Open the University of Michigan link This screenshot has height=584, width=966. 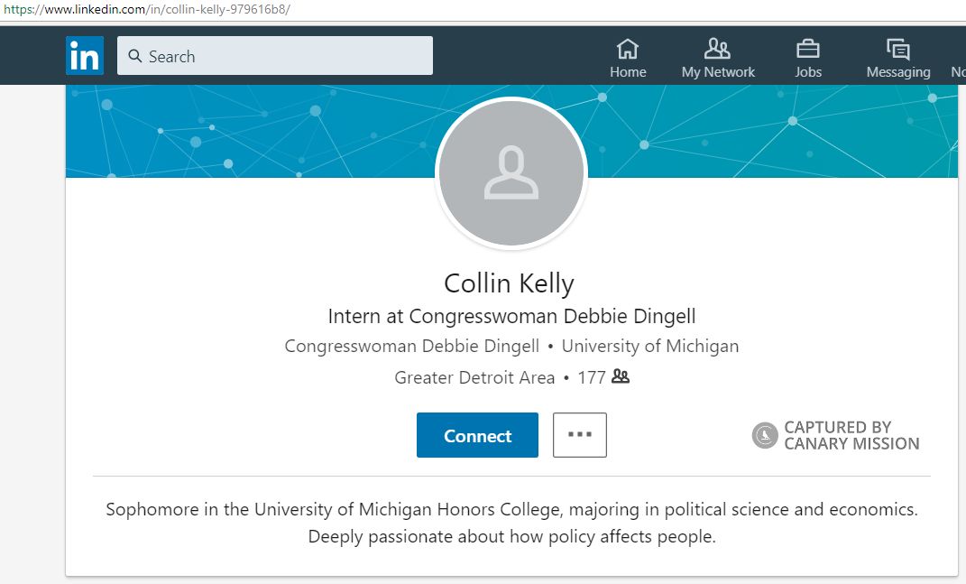pos(649,346)
